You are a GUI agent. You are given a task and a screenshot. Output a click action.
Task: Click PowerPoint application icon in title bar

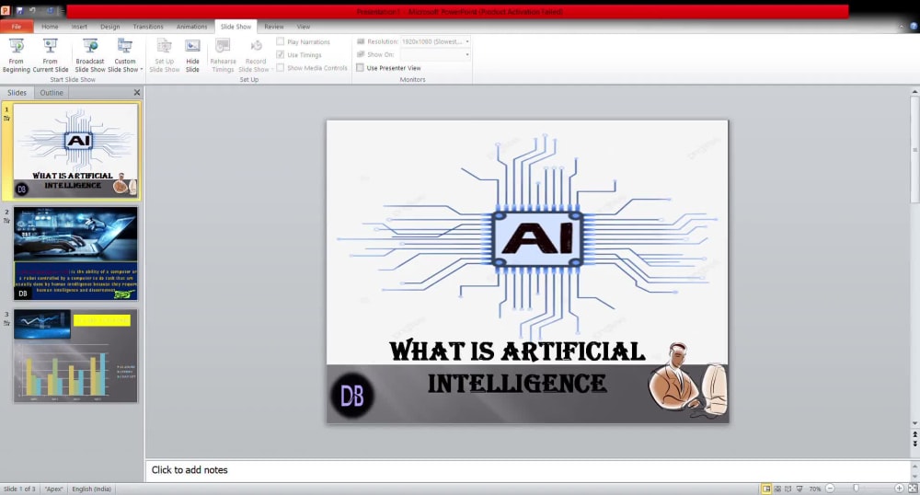click(6, 10)
